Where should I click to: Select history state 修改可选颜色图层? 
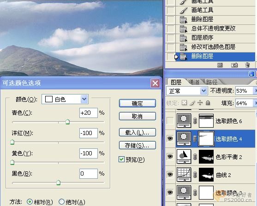coord(213,47)
